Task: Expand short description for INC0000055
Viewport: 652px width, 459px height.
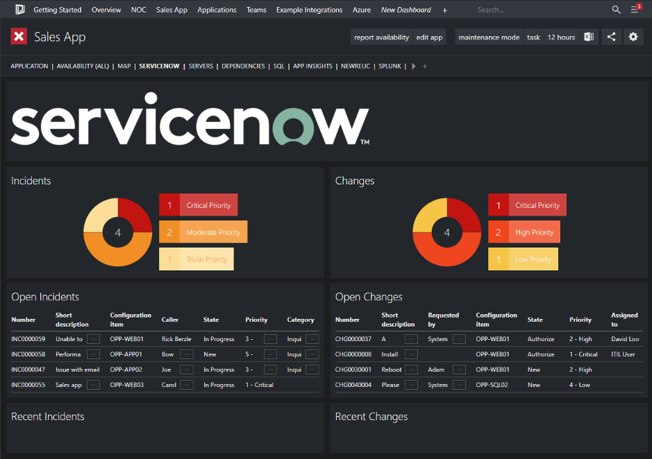Action: (x=93, y=385)
